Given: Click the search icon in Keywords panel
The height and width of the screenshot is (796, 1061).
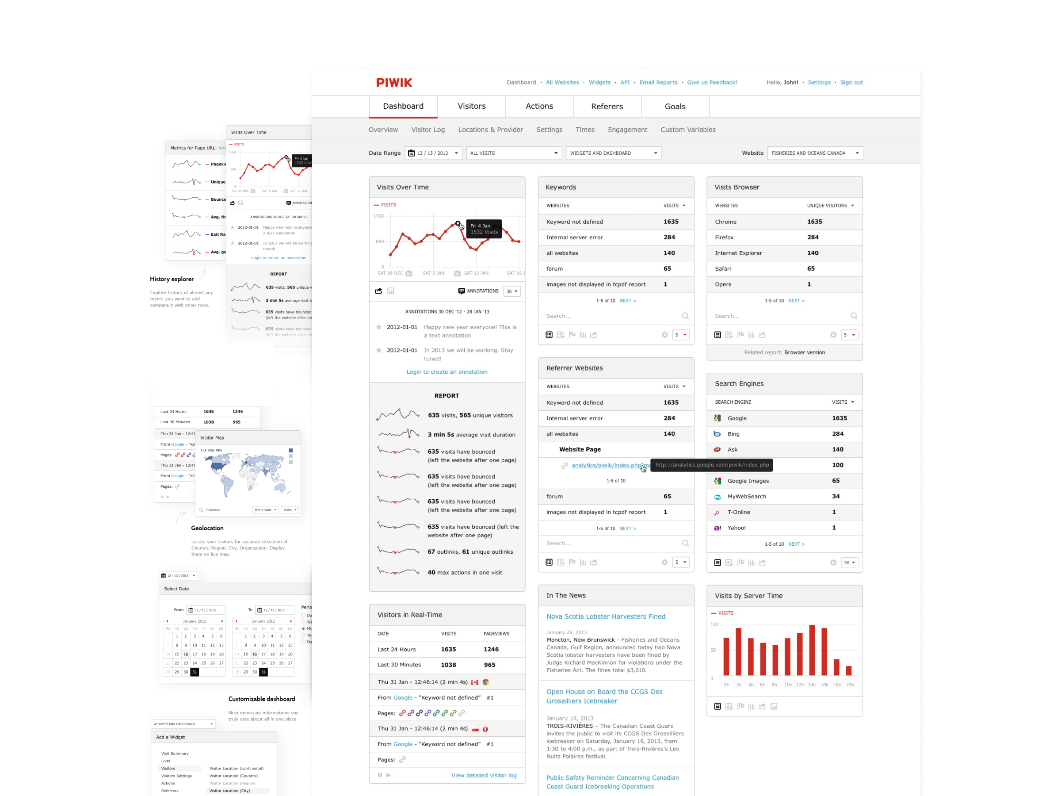Looking at the screenshot, I should tap(687, 316).
